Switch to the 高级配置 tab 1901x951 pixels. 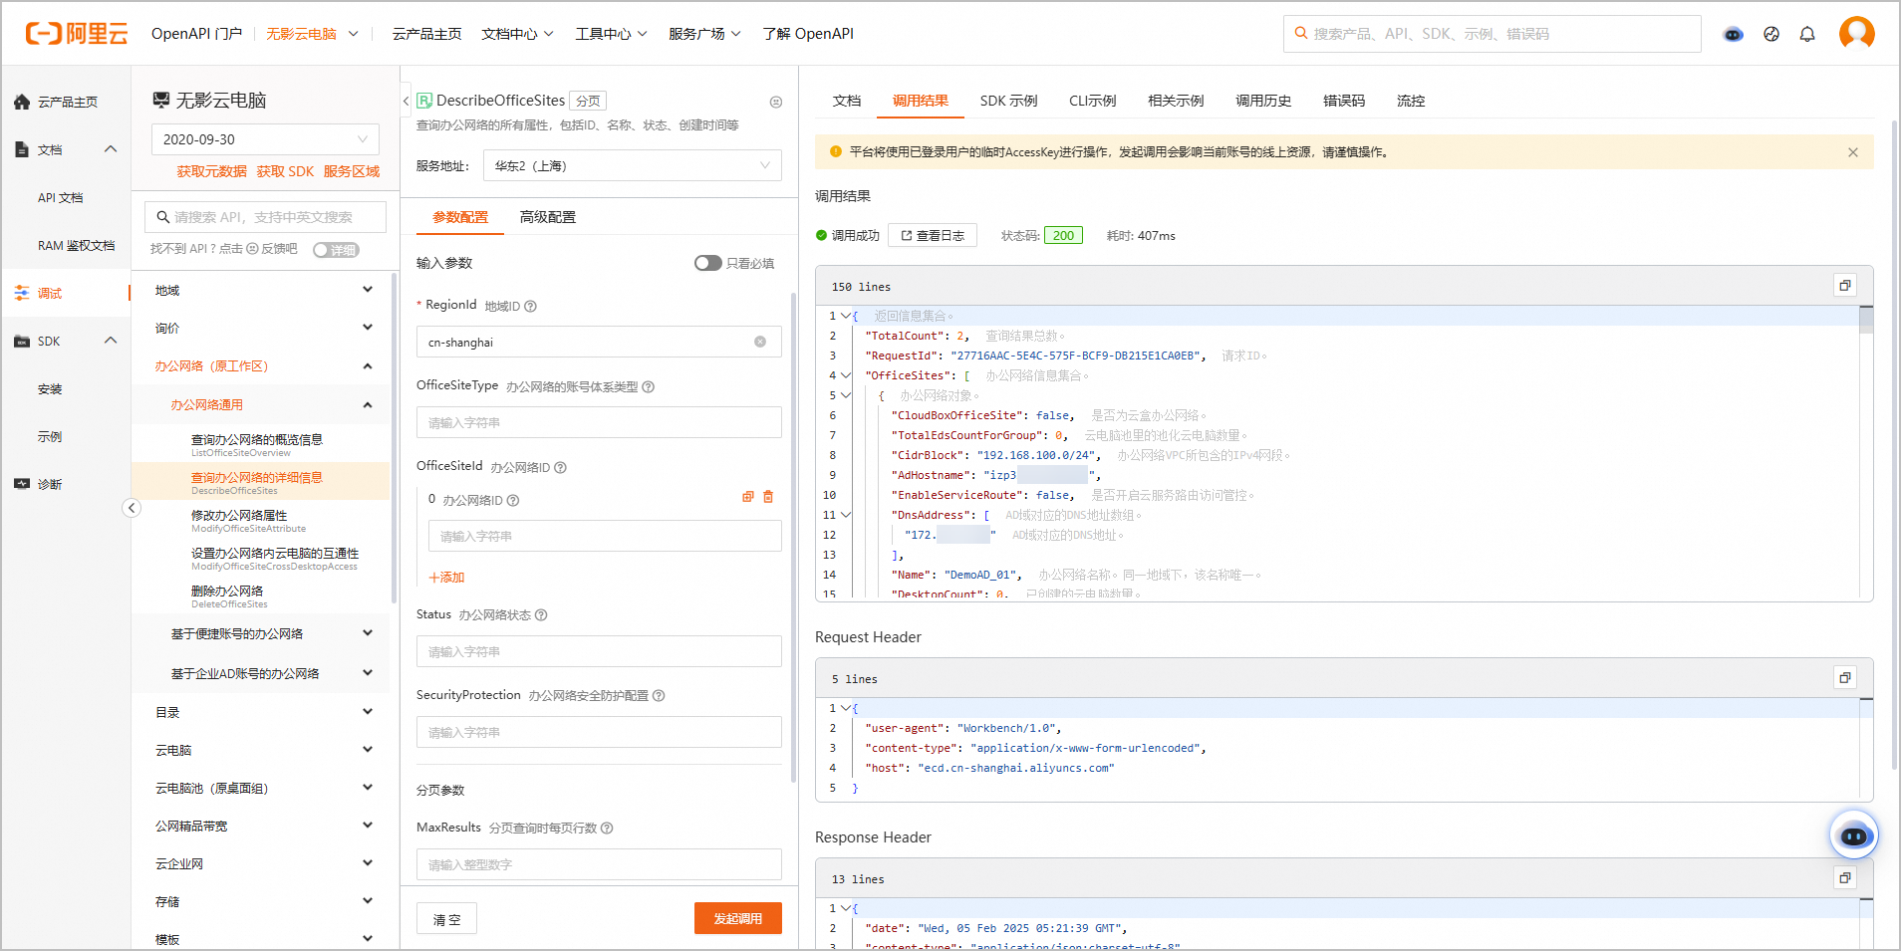tap(548, 217)
